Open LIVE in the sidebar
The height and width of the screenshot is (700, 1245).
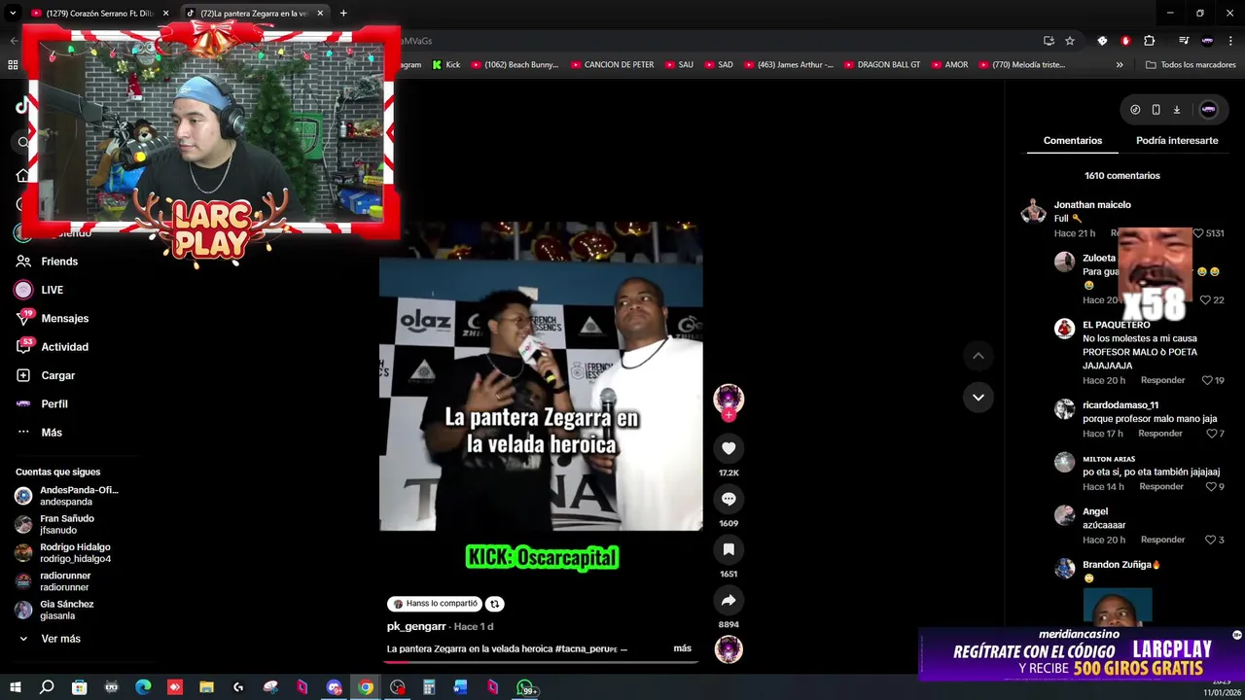coord(52,290)
